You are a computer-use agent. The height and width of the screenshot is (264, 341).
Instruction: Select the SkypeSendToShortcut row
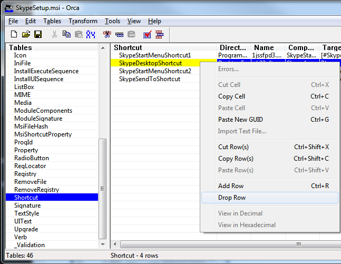click(155, 79)
